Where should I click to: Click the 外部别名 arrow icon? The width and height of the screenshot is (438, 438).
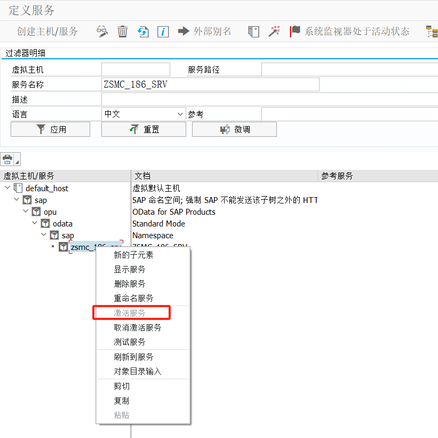(x=183, y=32)
